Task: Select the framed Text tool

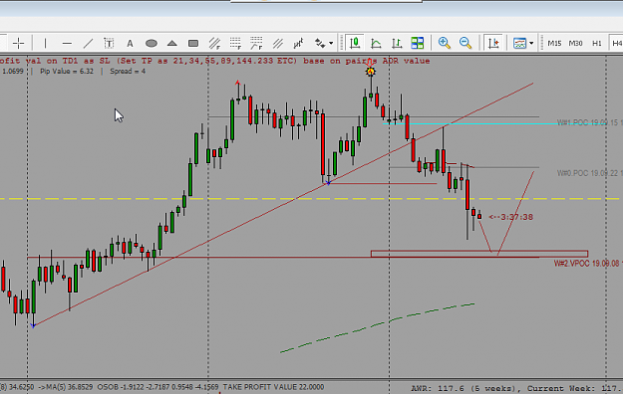Action: pos(109,43)
